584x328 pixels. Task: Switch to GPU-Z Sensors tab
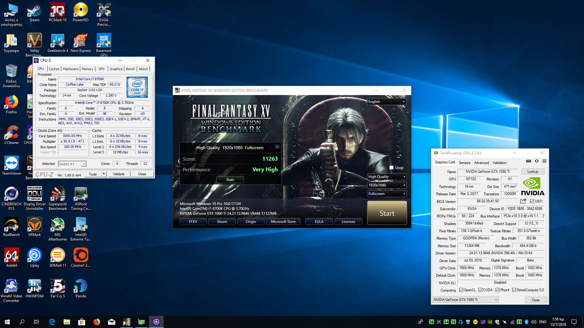click(464, 163)
